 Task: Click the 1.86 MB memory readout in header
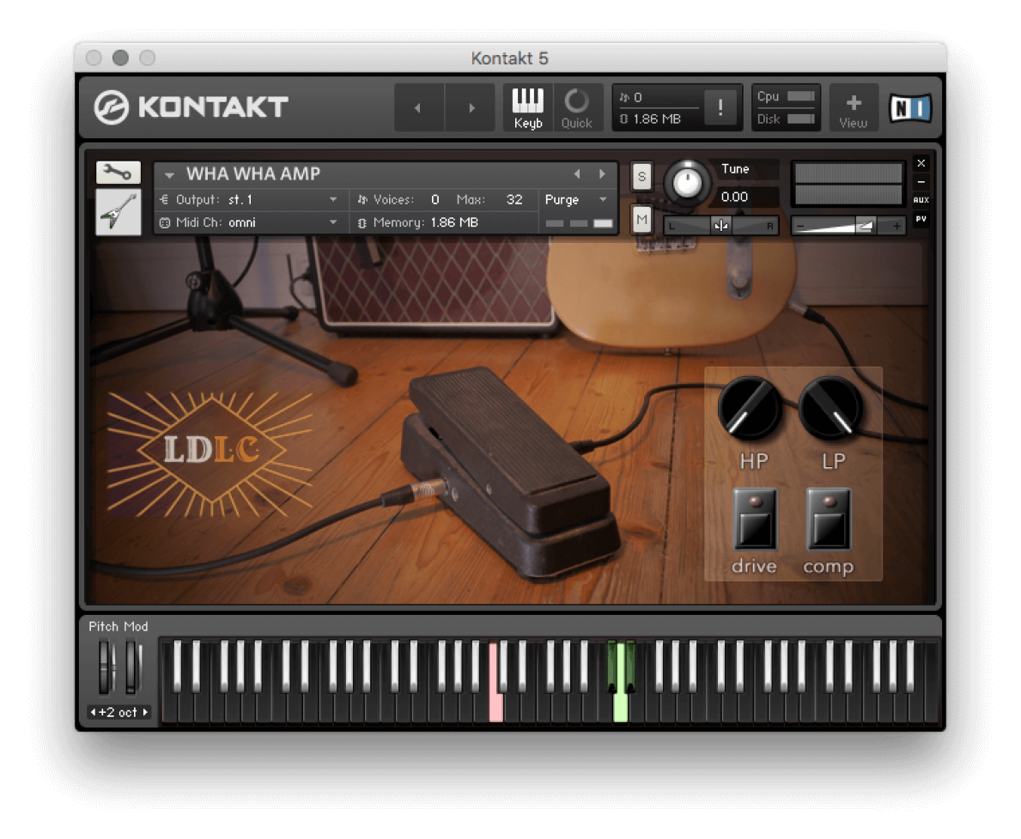(656, 119)
